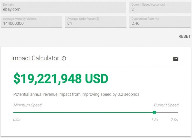Click the 2.0s current speed label

coord(174,120)
